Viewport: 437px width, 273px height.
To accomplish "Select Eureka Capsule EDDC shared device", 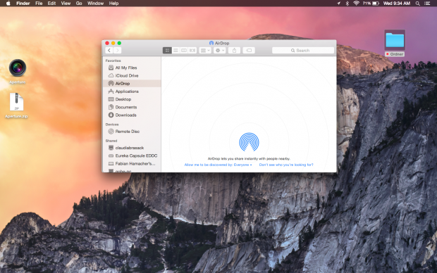I will [132, 155].
